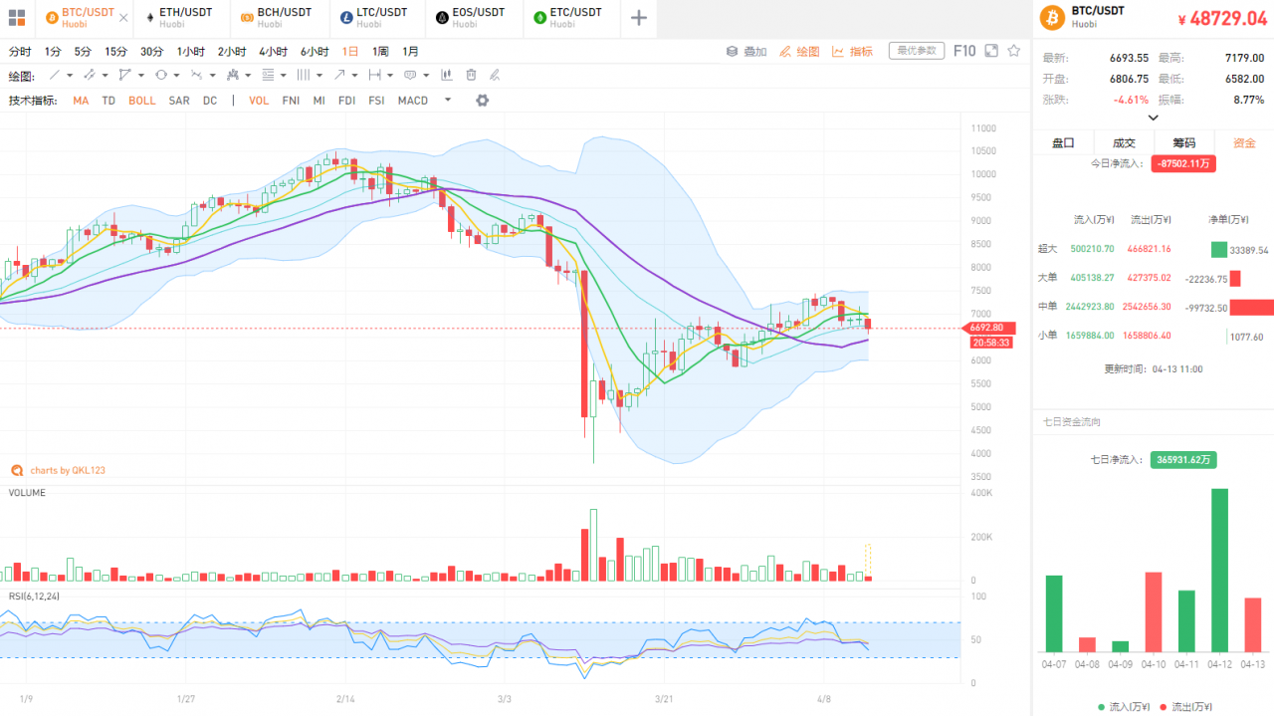
Task: Toggle the DC indicator
Action: pyautogui.click(x=210, y=101)
